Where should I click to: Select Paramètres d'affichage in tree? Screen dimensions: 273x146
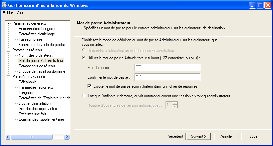(37, 34)
